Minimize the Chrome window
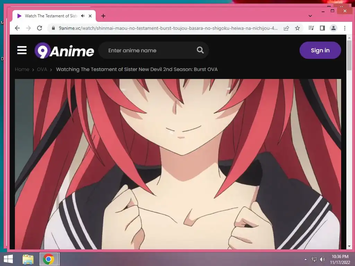The width and height of the screenshot is (355, 266). (x=323, y=11)
